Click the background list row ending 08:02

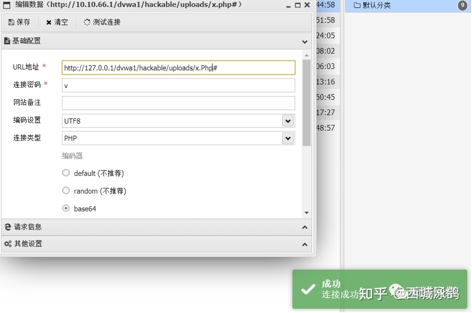[x=328, y=51]
